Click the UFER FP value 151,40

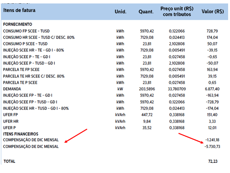pyautogui.click(x=212, y=115)
